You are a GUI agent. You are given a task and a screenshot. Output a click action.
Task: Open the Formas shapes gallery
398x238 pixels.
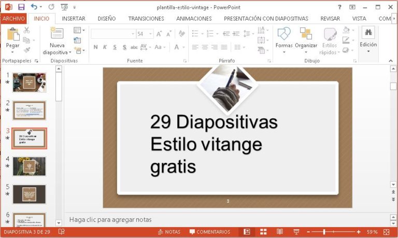tap(284, 40)
